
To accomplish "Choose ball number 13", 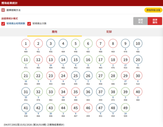I will (x=51, y=60).
